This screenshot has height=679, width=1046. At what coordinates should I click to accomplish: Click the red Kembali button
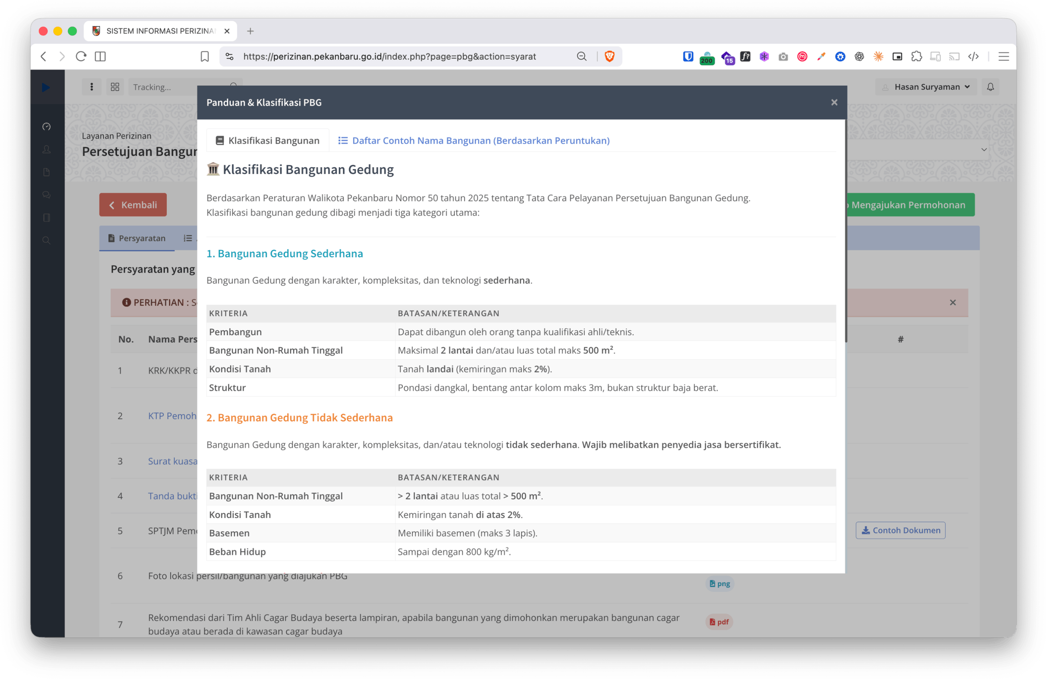(x=133, y=205)
